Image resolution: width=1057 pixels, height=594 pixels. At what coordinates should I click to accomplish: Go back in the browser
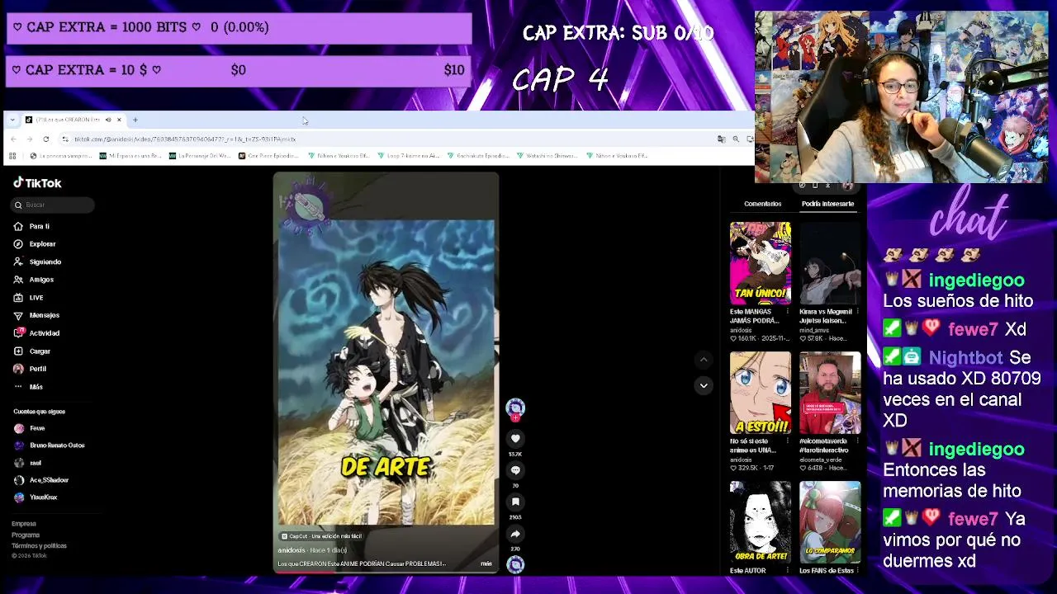point(13,139)
